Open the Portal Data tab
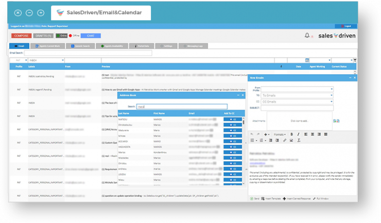381x223 pixels. 142,46
